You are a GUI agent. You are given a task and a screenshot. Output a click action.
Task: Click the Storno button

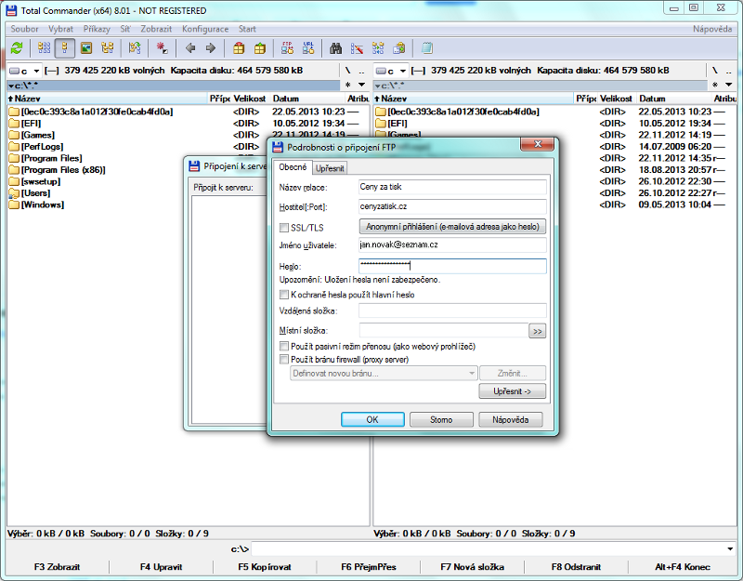(x=441, y=420)
